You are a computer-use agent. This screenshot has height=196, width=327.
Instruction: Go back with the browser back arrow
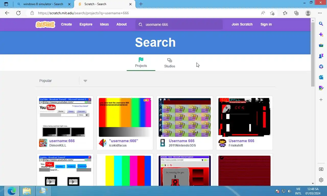click(7, 13)
